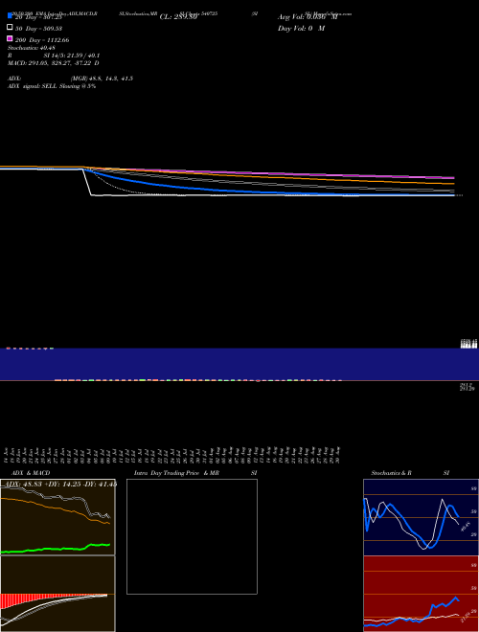Click the magenta 200 Day EMA legend swatch
The width and height of the screenshot is (479, 632).
pyautogui.click(x=10, y=38)
